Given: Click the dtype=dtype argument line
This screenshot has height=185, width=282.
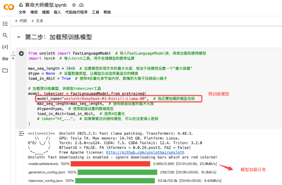Looking at the screenshot, I should (x=75, y=109).
